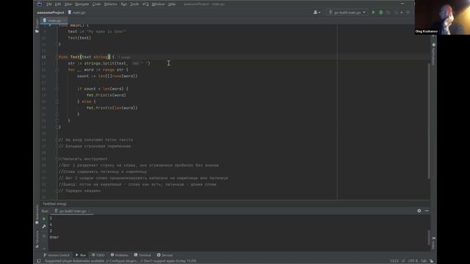Screen dimensions: 470x264
Task: Open Run panel settings gear
Action: 419,210
